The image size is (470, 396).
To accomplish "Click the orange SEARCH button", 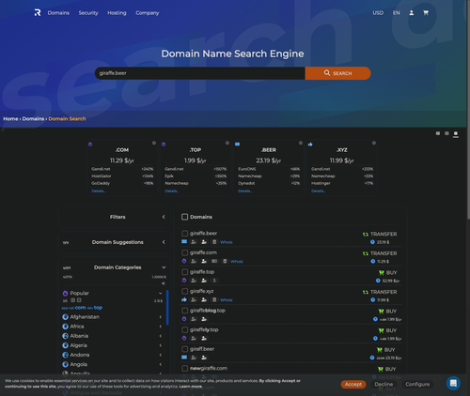I will pos(337,73).
